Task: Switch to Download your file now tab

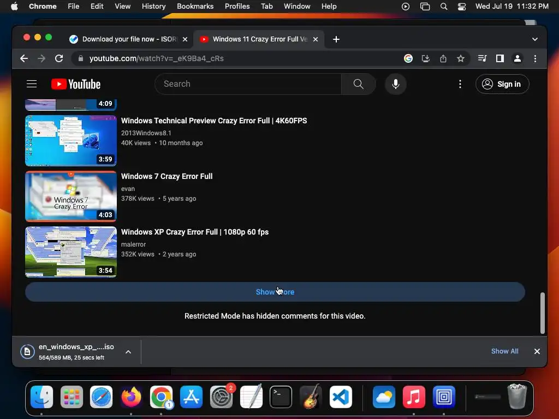Action: [x=129, y=39]
